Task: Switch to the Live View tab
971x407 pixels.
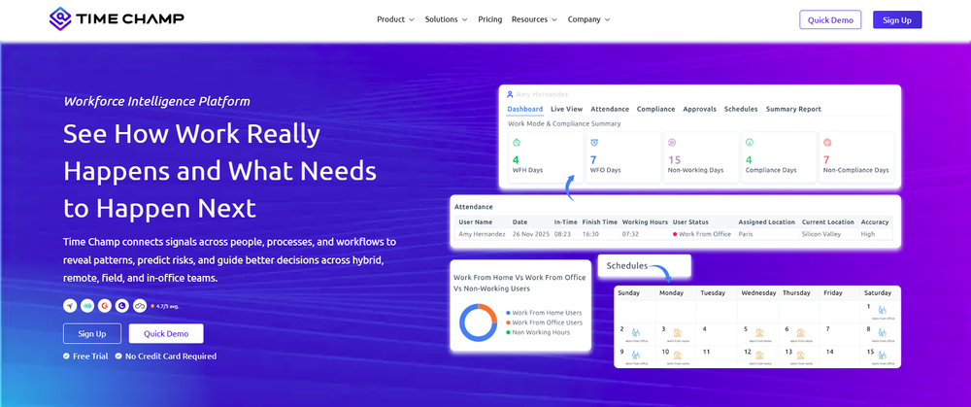Action: tap(567, 109)
